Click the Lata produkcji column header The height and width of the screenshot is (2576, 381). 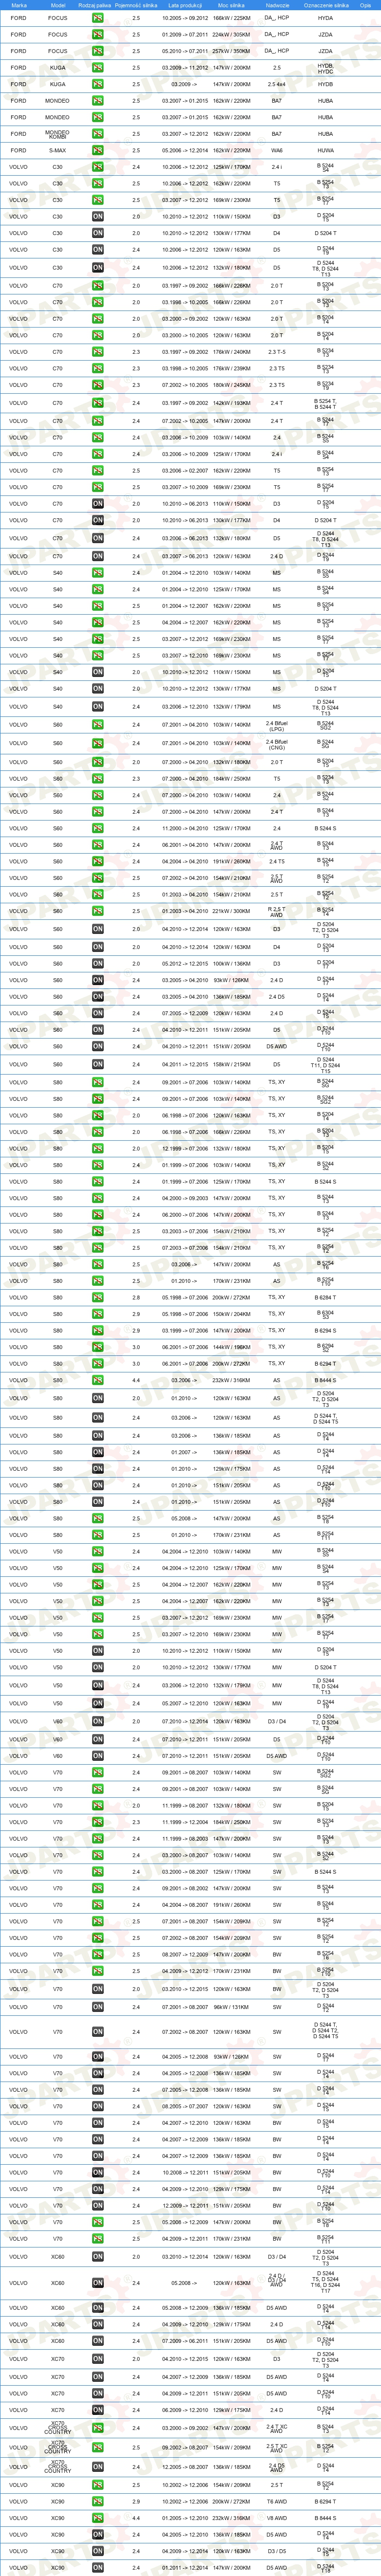pyautogui.click(x=185, y=5)
